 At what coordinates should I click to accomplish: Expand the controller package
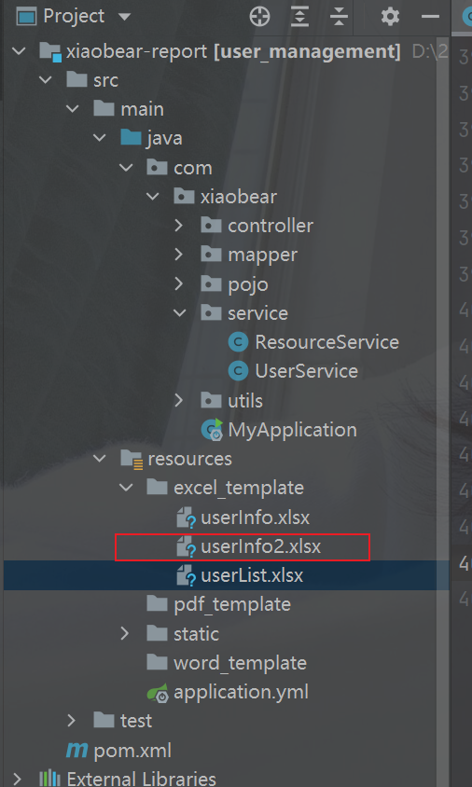click(x=178, y=226)
